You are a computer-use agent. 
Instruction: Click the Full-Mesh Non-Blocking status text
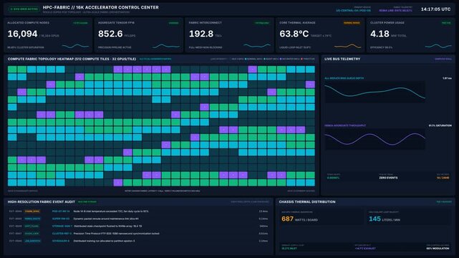point(206,47)
